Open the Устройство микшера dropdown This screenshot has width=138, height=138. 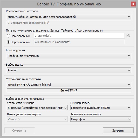pyautogui.click(x=37, y=108)
